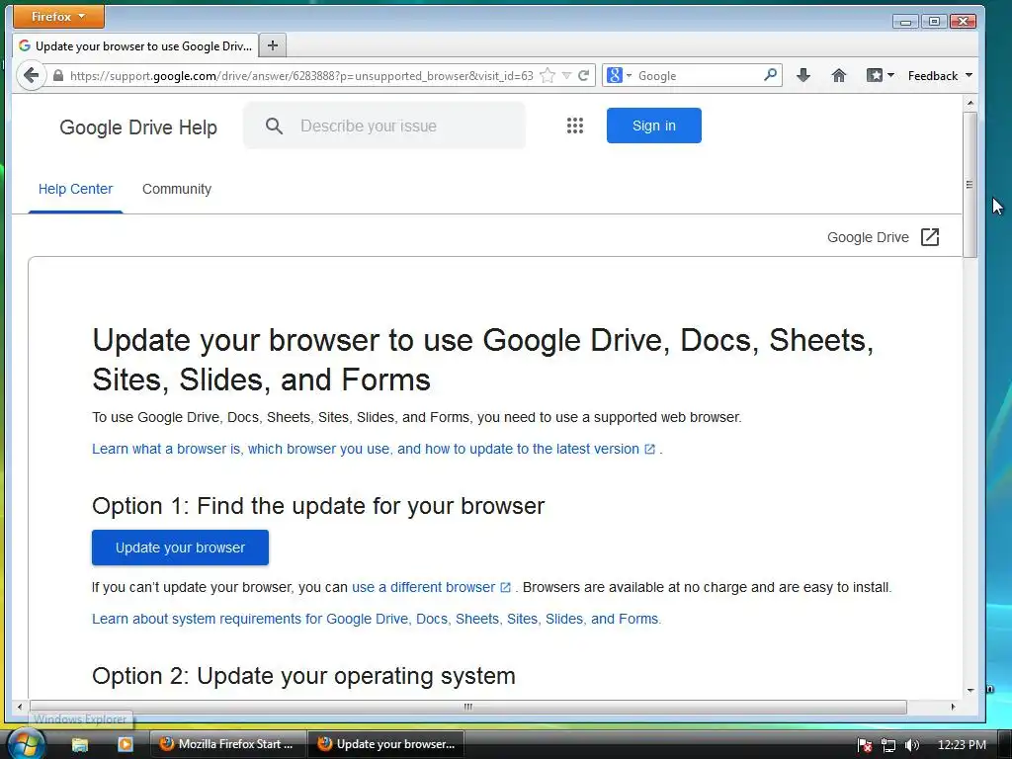
Task: Click the magnifier icon in Describe your issue
Action: [x=275, y=126]
